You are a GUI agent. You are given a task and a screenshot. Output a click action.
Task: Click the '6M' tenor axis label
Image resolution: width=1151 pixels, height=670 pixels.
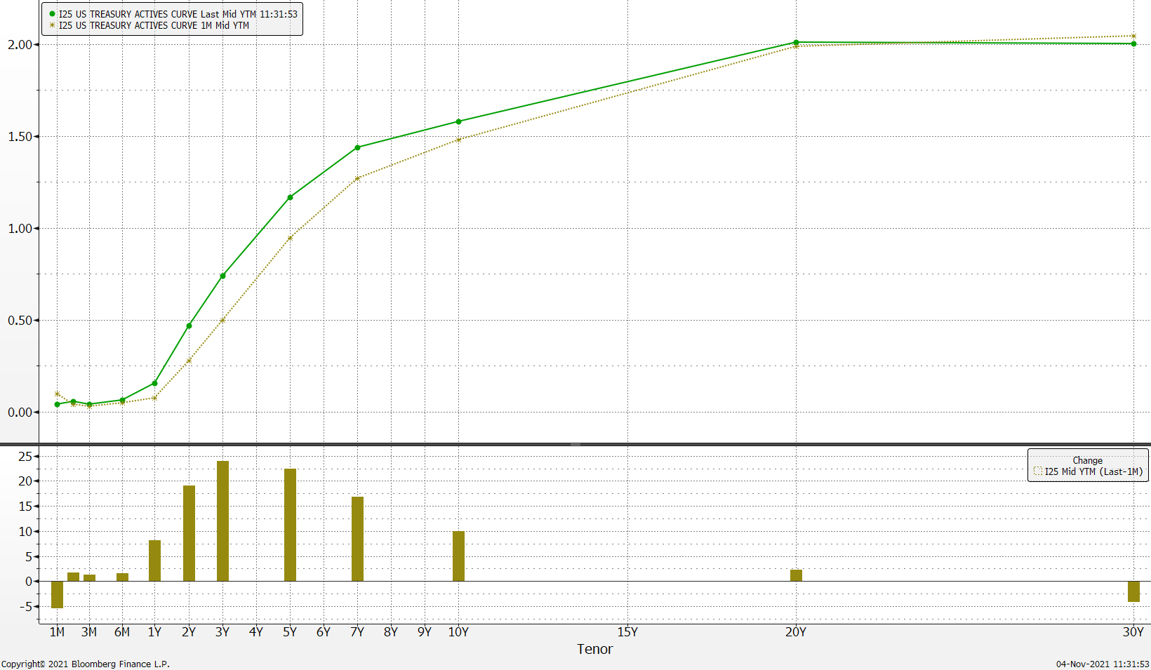coord(122,632)
